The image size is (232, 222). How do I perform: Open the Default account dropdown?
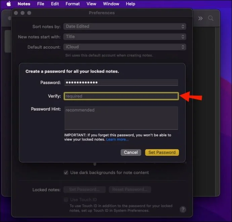[125, 47]
